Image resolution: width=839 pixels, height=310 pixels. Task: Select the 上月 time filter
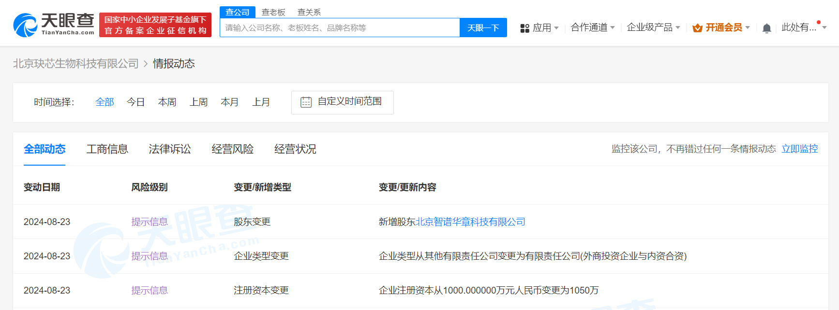(261, 102)
